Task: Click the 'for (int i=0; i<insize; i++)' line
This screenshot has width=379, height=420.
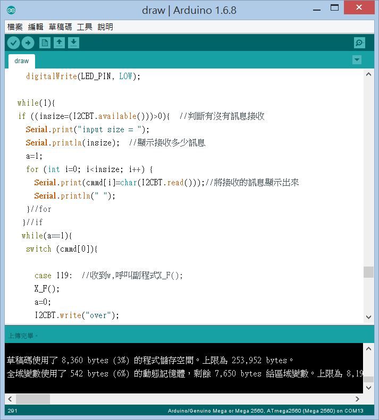Action: coord(90,169)
